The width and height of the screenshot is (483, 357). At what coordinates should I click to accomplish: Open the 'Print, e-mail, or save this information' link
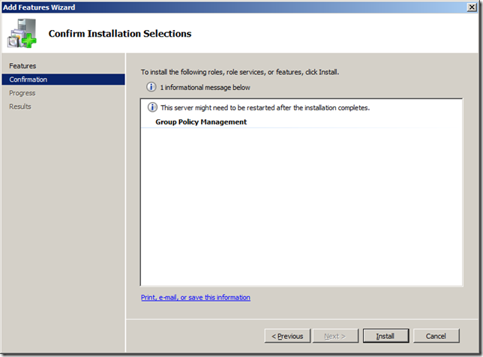196,298
